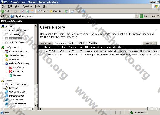Open the How to Purchase link
The image size is (160, 115).
point(17,92)
